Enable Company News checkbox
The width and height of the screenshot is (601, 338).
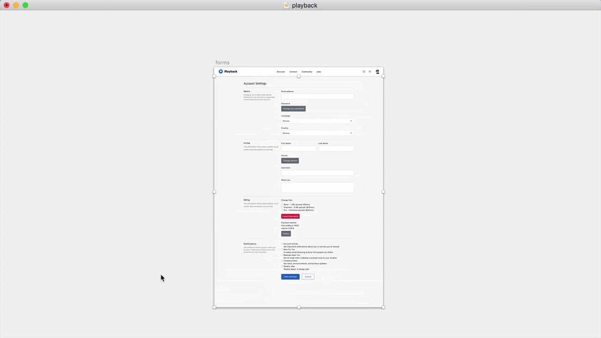(x=283, y=261)
